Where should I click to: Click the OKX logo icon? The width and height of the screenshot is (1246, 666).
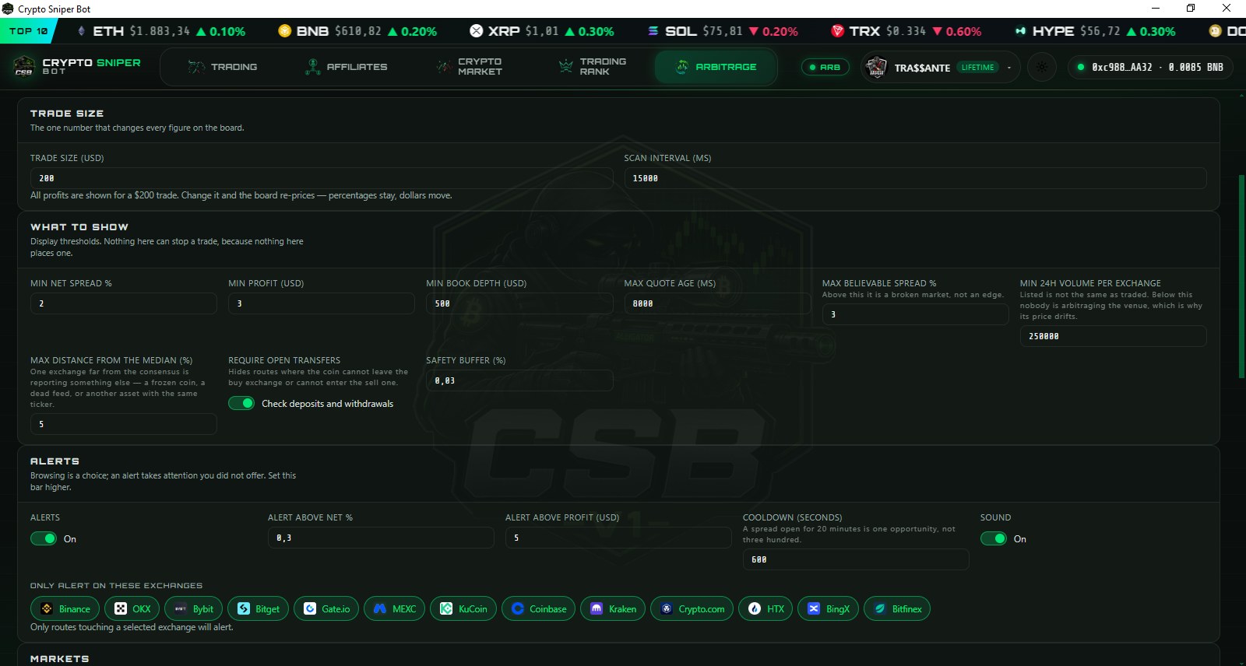121,609
